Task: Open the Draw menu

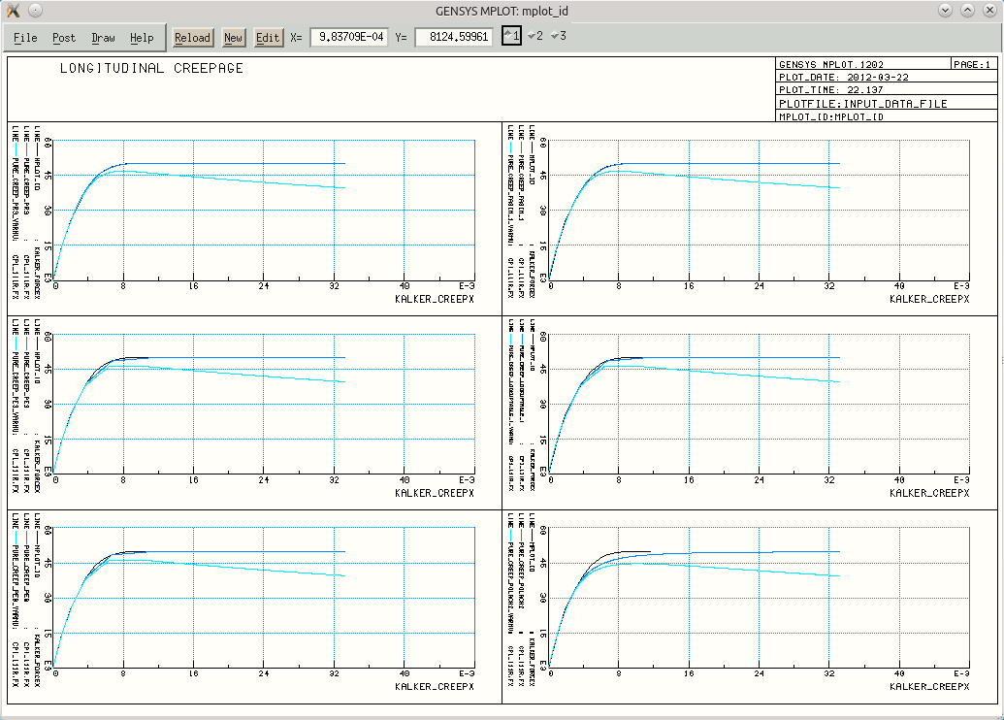Action: pos(103,38)
